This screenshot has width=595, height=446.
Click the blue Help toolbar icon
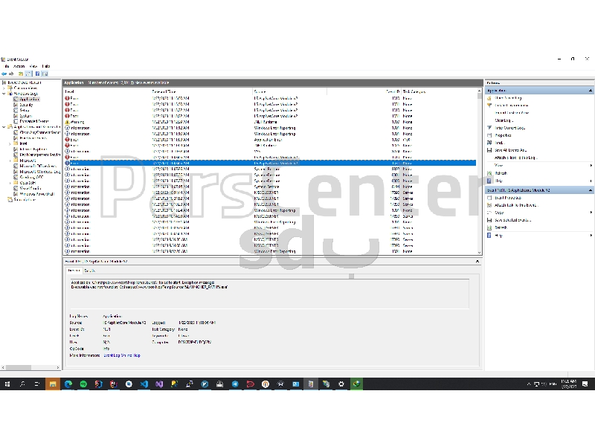(38, 74)
